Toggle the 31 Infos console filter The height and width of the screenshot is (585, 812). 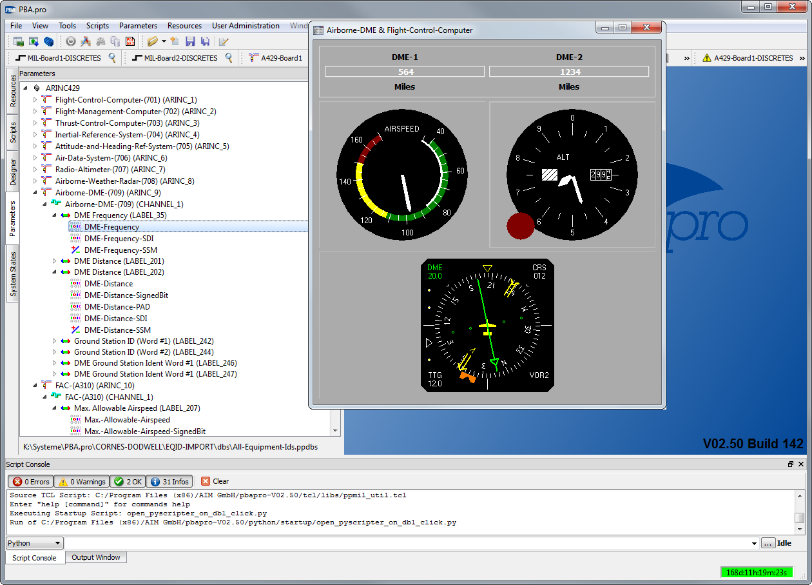pos(169,481)
